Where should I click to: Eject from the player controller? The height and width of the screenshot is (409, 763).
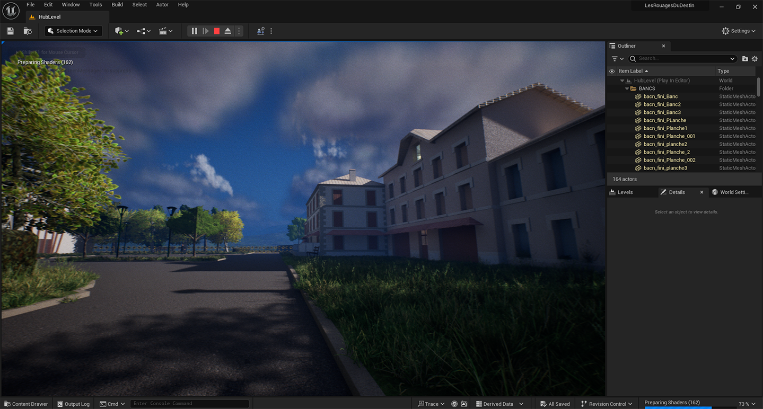pyautogui.click(x=227, y=31)
